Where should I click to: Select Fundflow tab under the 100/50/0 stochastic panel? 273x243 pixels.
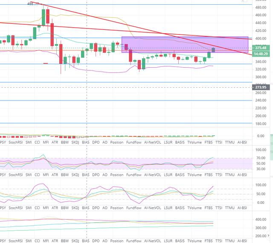[134, 208]
